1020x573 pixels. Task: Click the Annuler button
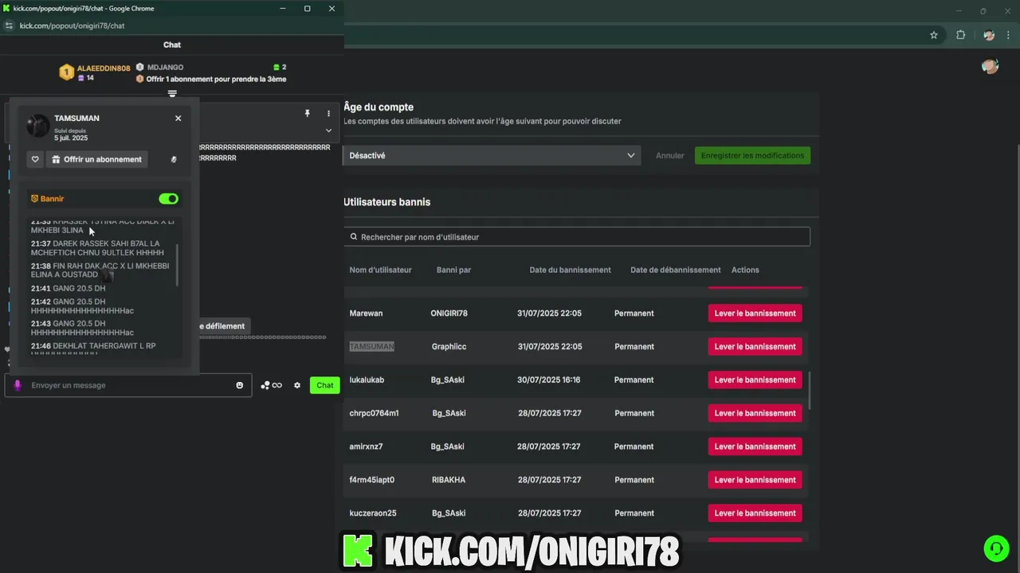point(669,155)
